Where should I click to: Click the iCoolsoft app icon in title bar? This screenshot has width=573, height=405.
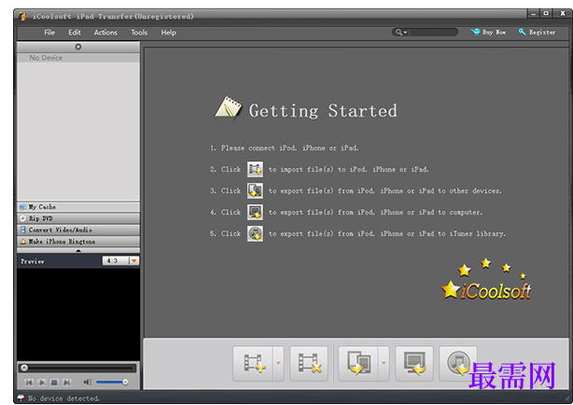(22, 16)
